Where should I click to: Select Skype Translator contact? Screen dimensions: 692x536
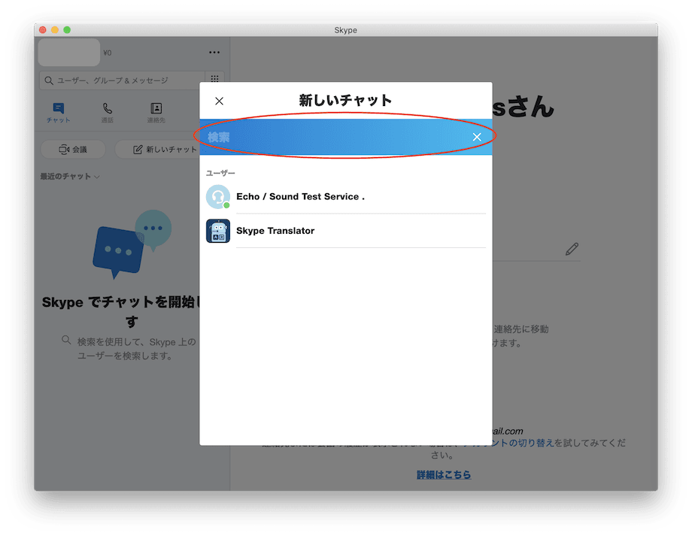[x=345, y=231]
